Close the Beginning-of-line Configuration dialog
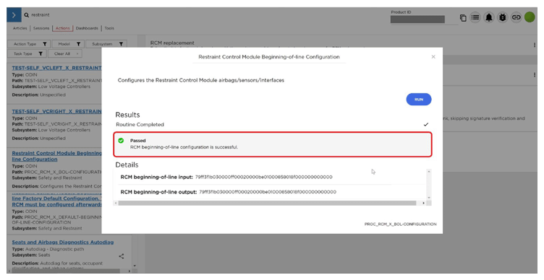This screenshot has width=544, height=280. 433,57
